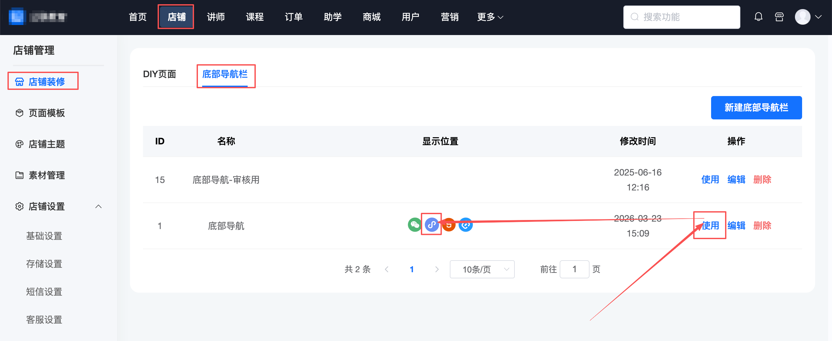The image size is (832, 341).
Task: Click the orange H5 position icon
Action: [449, 225]
